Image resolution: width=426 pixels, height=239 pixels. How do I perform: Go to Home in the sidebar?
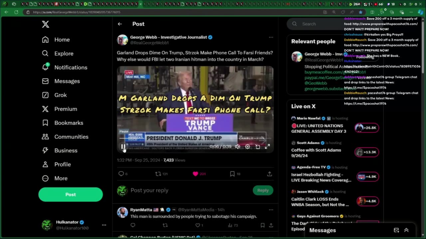[x=56, y=40]
